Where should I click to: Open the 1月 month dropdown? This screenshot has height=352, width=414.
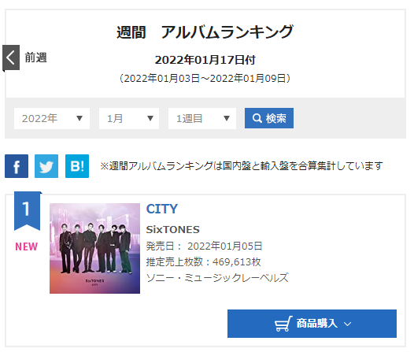click(129, 118)
